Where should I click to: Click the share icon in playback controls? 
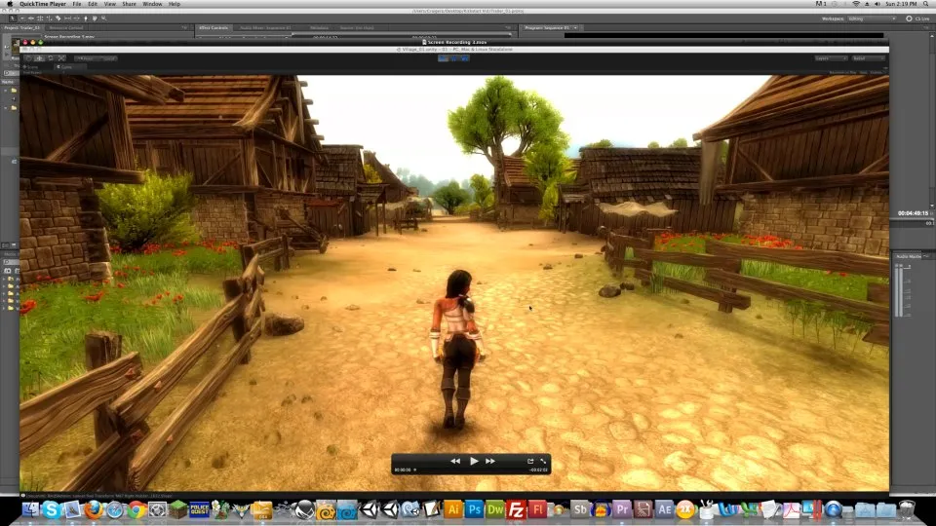click(x=530, y=461)
